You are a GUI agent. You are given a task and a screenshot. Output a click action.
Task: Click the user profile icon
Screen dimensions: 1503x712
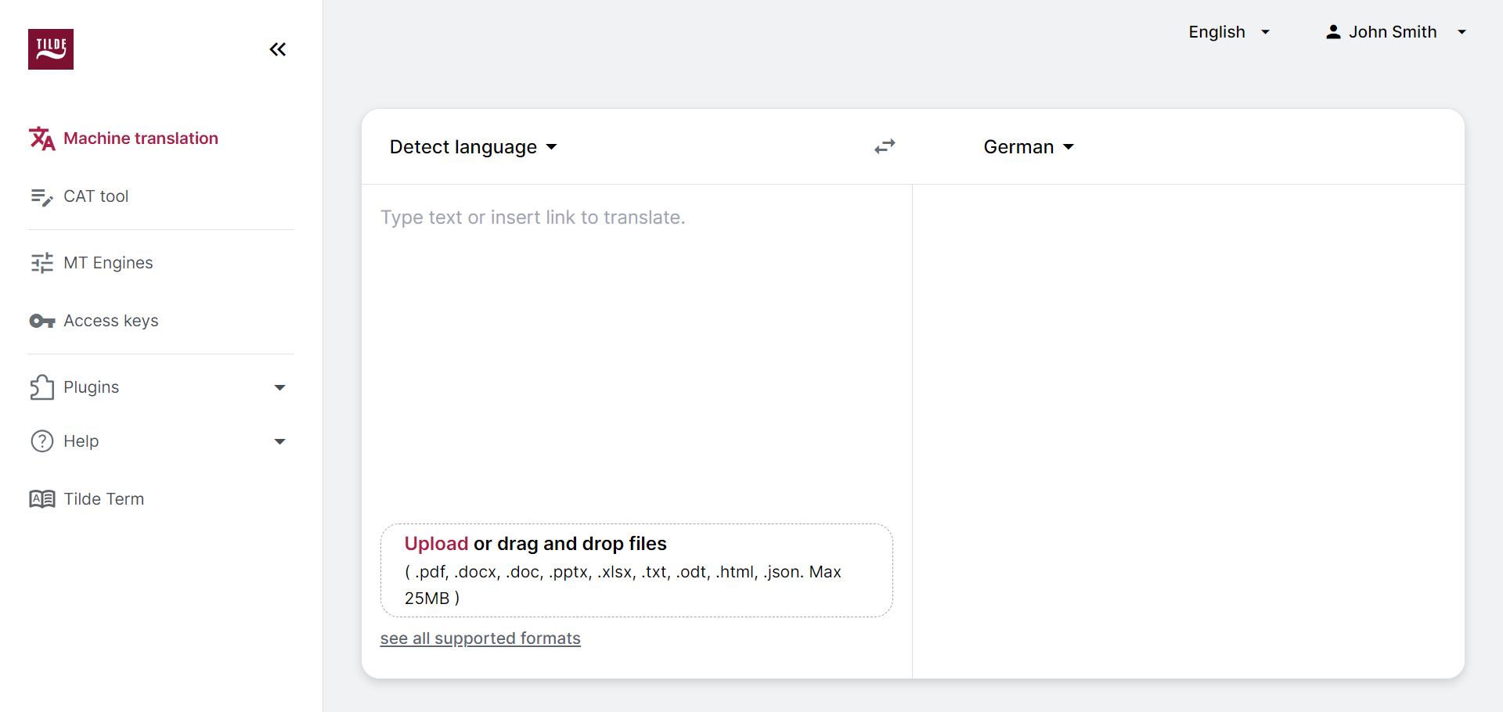(1333, 32)
